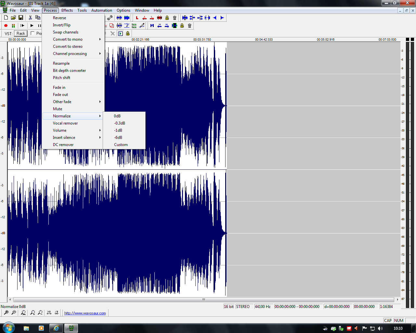The width and height of the screenshot is (416, 333).
Task: Click the trash can icon in marker toolbar
Action: tap(190, 26)
